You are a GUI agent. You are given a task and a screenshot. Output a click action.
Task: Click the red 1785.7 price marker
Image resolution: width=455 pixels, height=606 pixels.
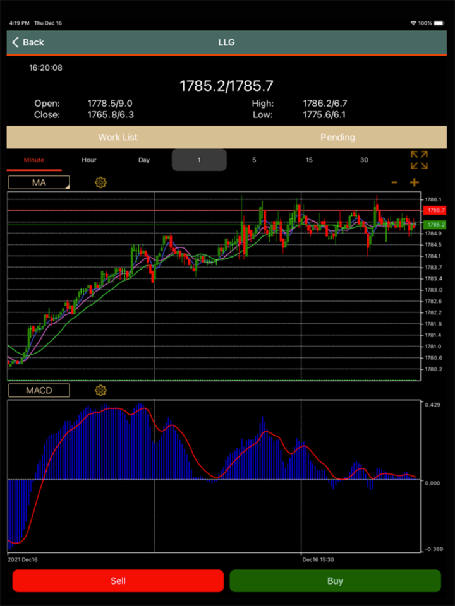(435, 210)
